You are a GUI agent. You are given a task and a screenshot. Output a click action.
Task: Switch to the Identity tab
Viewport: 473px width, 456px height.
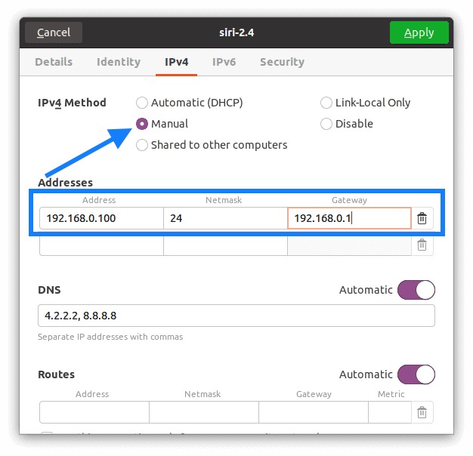tap(119, 62)
